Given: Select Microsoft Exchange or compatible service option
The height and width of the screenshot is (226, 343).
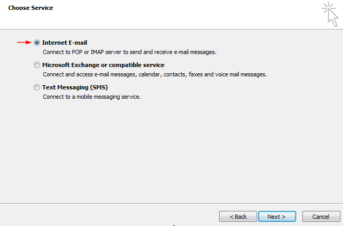Looking at the screenshot, I should pos(37,65).
